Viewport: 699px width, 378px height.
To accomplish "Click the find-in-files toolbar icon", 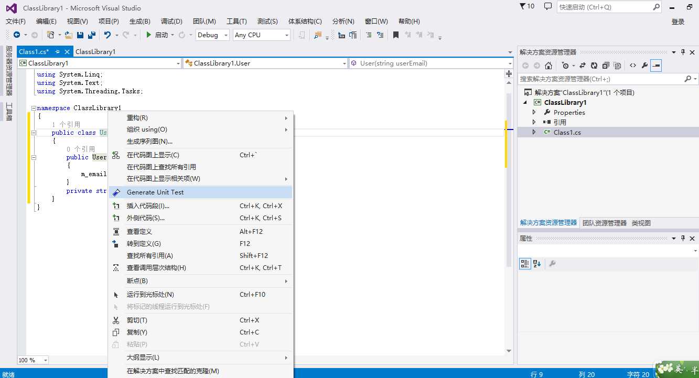I will [317, 35].
